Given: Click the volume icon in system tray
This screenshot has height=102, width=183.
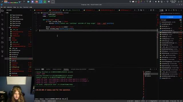Looking at the screenshot, I should [156, 2].
